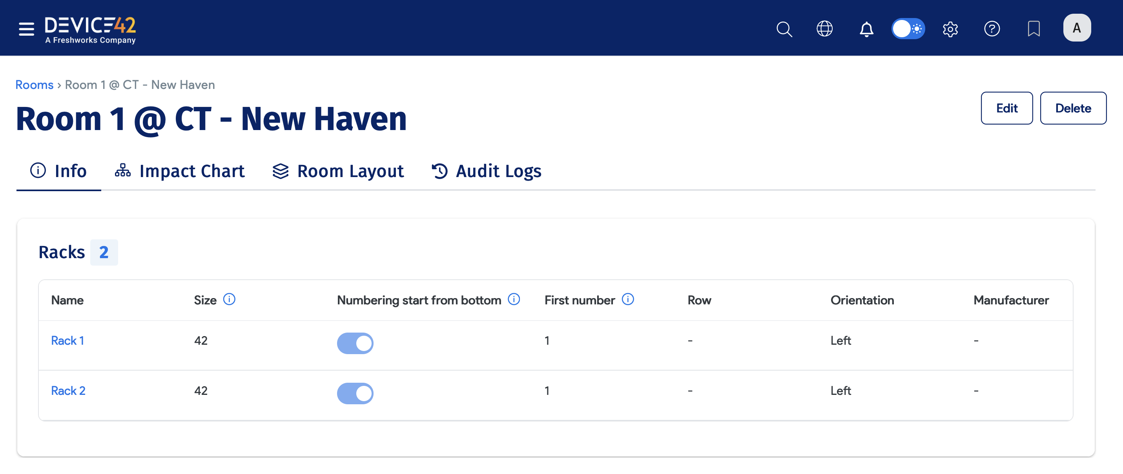
Task: Click the Size column info icon
Action: (x=229, y=299)
